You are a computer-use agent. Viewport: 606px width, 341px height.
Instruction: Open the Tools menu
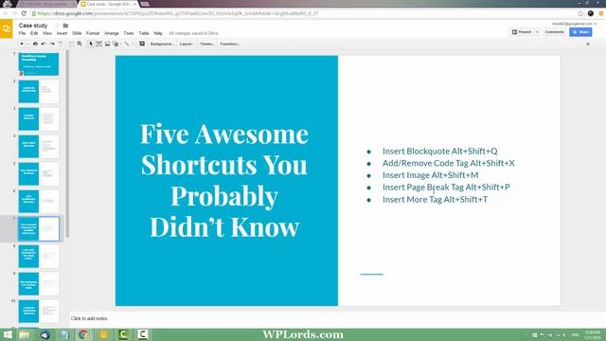tap(129, 34)
